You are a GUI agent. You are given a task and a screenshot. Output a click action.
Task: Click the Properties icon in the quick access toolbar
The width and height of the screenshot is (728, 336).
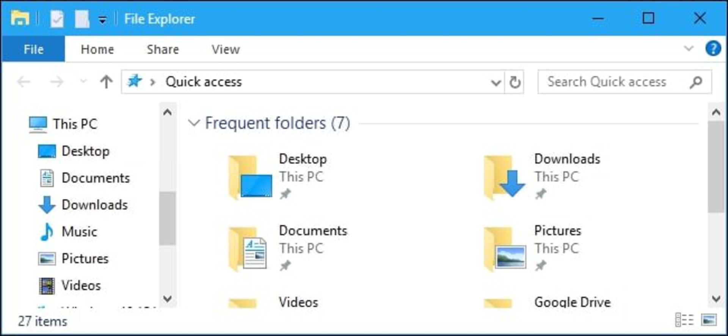pos(57,19)
